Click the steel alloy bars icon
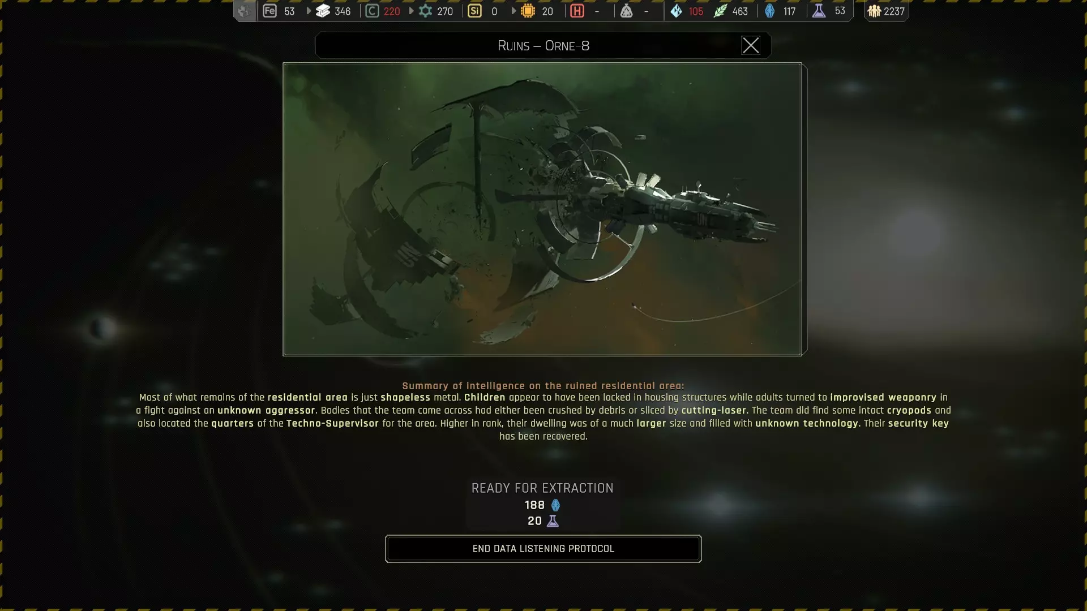Image resolution: width=1087 pixels, height=611 pixels. [323, 11]
